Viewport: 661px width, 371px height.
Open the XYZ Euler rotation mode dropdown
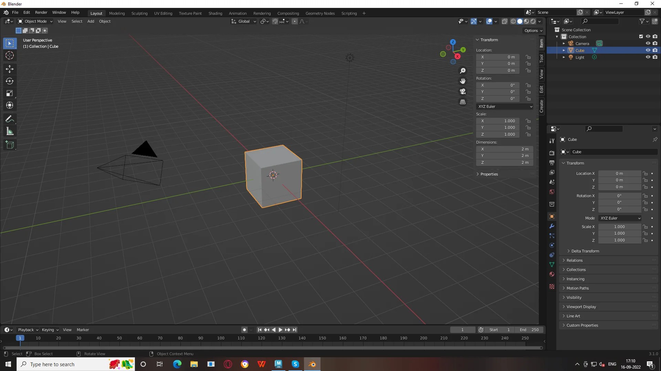[x=505, y=106]
